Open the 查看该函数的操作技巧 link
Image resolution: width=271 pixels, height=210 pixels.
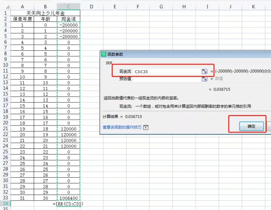tap(122, 127)
